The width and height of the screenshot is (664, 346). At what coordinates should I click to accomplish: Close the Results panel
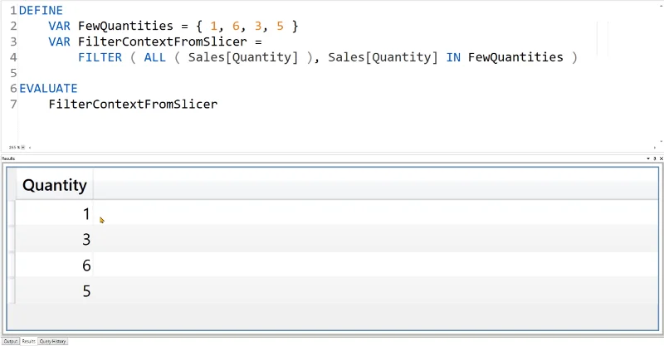tap(661, 158)
